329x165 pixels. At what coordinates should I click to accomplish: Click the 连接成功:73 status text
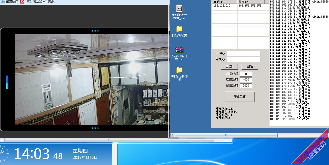click(x=224, y=115)
